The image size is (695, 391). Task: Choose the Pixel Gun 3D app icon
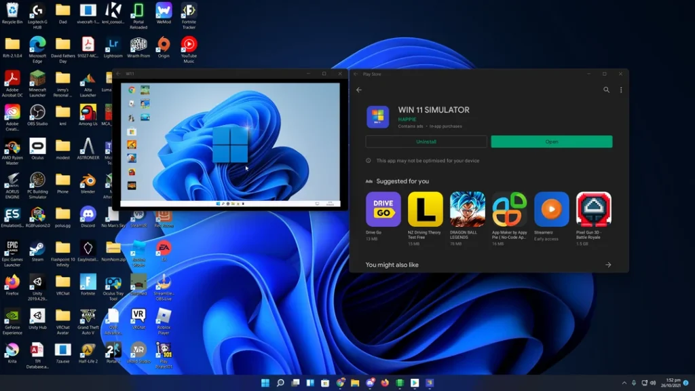click(593, 209)
